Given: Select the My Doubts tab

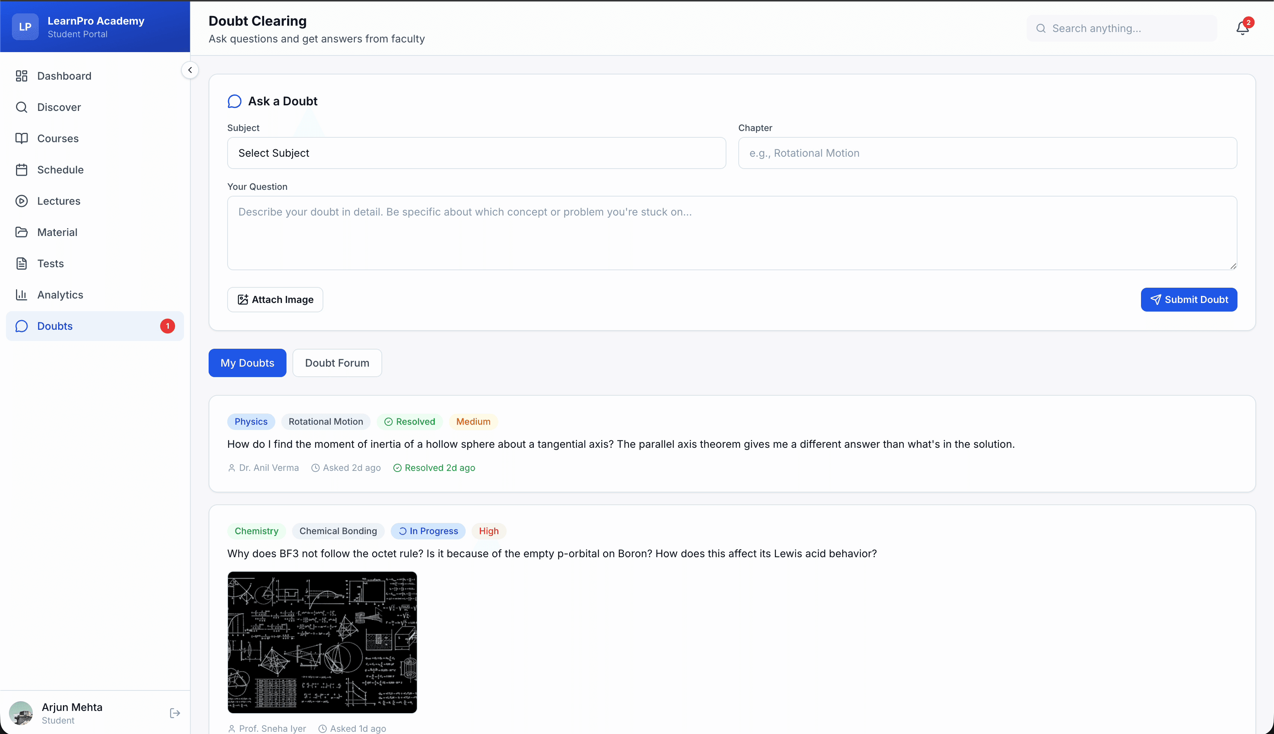Looking at the screenshot, I should coord(247,363).
